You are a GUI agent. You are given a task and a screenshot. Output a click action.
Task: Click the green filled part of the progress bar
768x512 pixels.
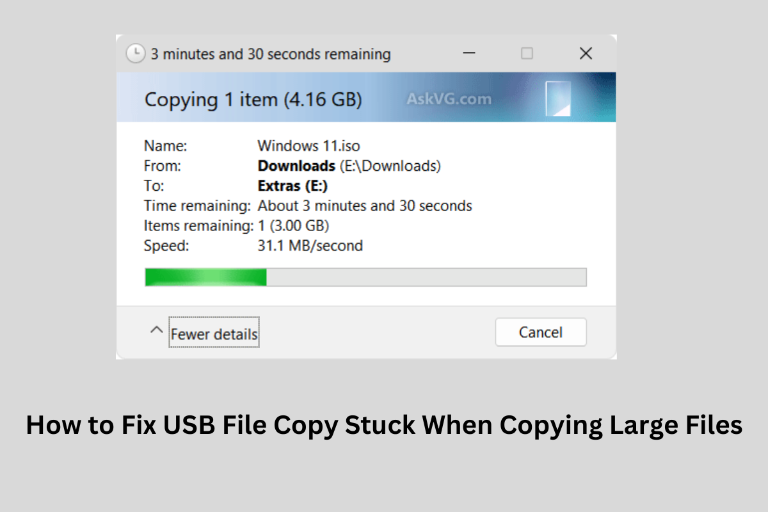tap(205, 277)
